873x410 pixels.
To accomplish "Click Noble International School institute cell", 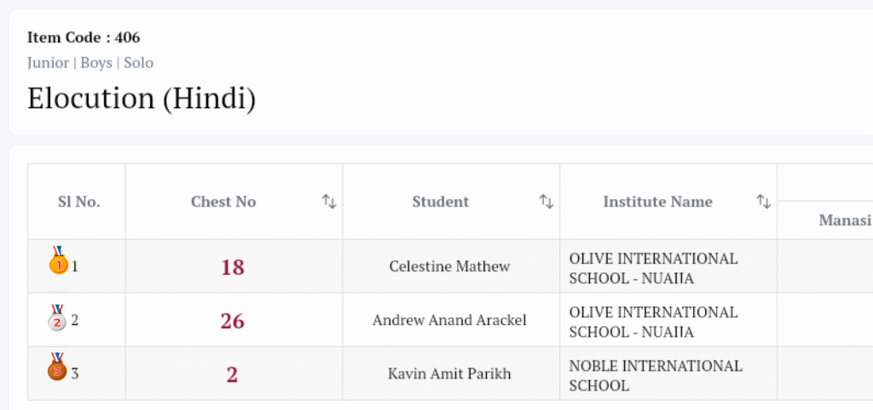I will (x=655, y=375).
